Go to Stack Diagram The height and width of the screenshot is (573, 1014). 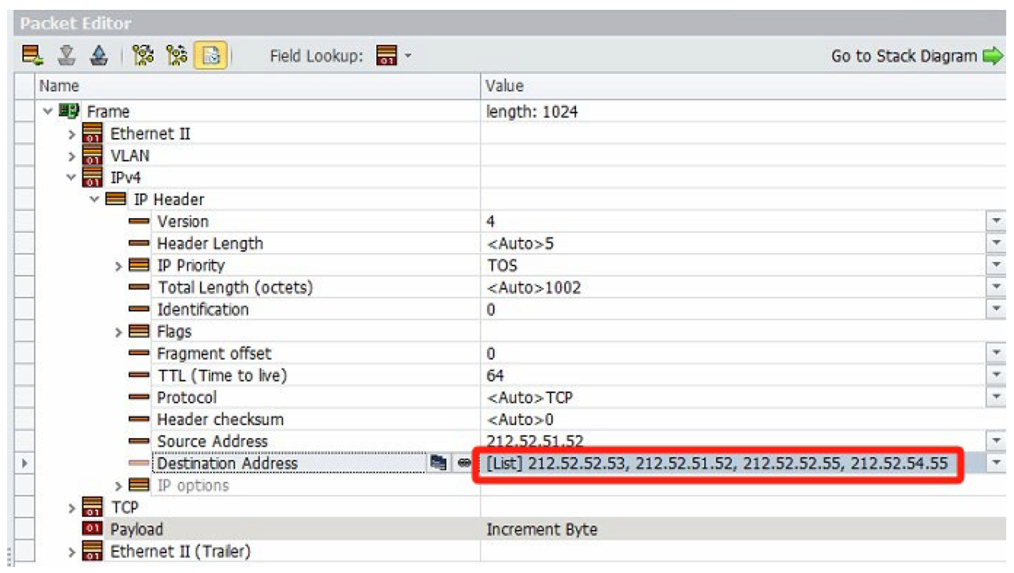[x=916, y=56]
